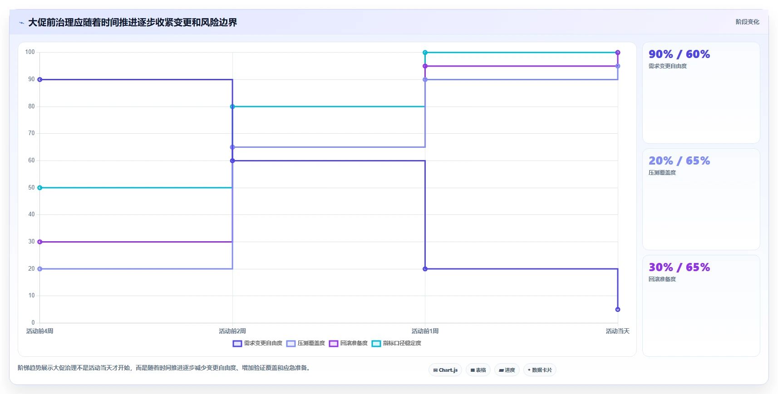This screenshot has height=394, width=778.
Task: Click the 指标口径稳定度 point at value 50
Action: [40, 188]
